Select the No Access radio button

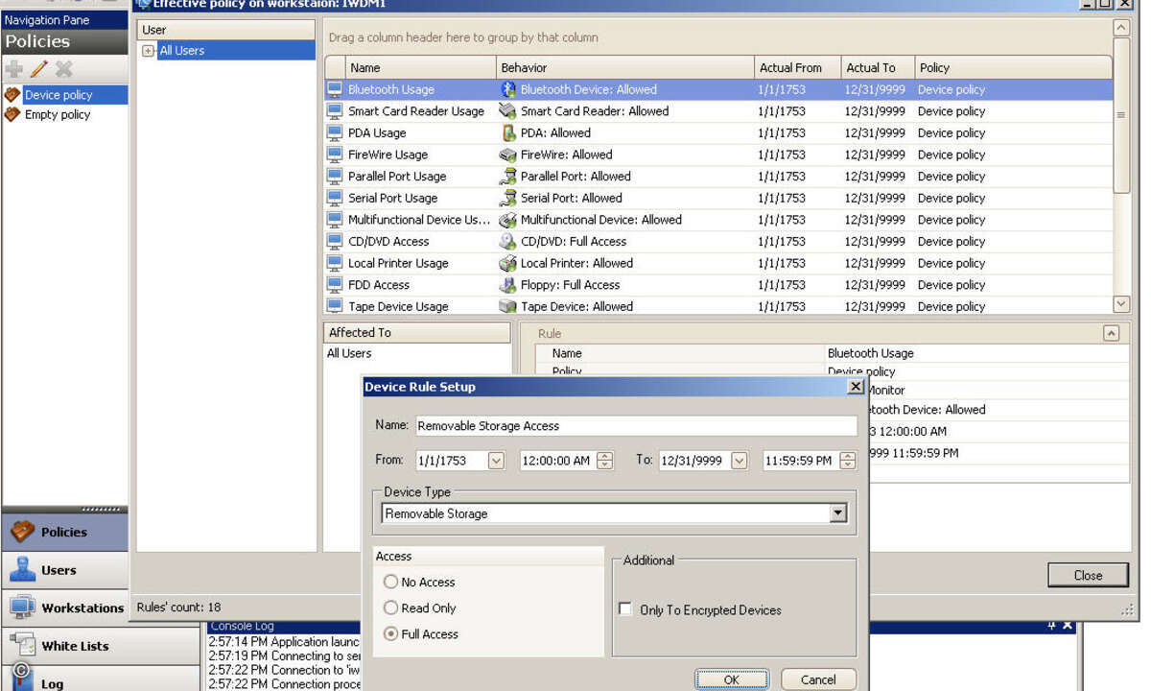[x=390, y=582]
